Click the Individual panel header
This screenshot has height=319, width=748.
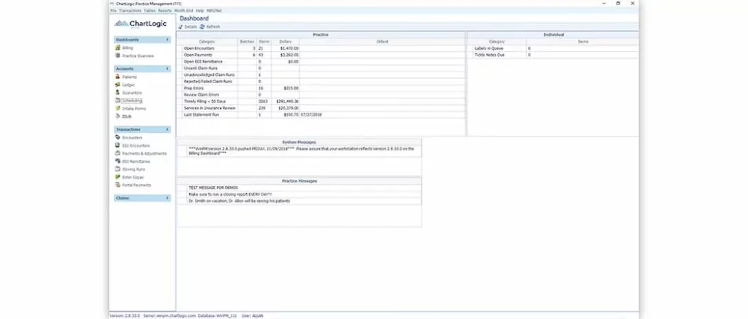click(553, 35)
